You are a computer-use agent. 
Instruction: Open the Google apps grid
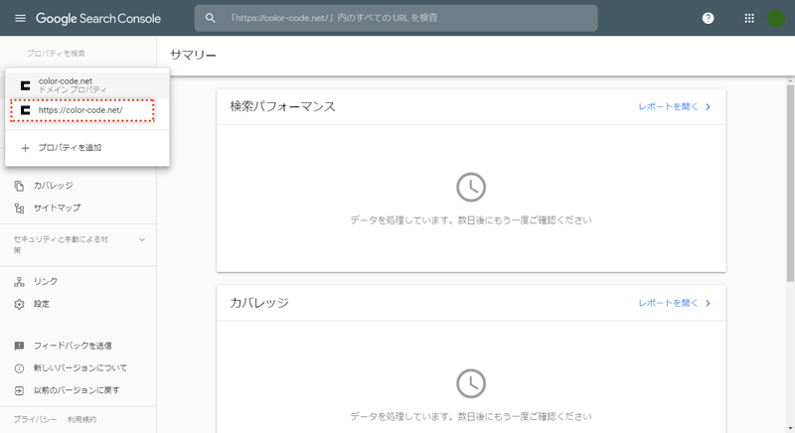click(x=749, y=18)
